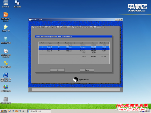Click the Free space value 9986
The image size is (151, 113).
94,53
